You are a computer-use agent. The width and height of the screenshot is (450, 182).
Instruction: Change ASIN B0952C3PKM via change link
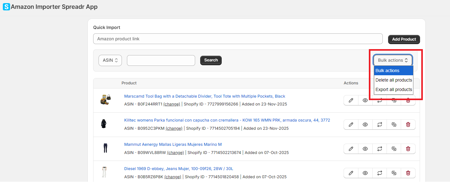click(x=174, y=128)
